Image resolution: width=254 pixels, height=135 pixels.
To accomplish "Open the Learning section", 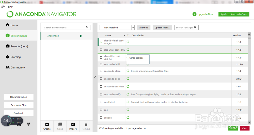I will (13, 57).
